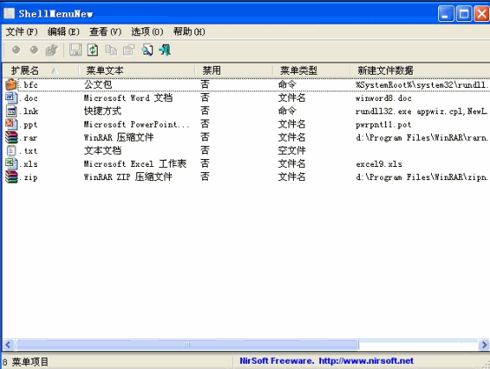Select the .doc extension entry
The height and width of the screenshot is (369, 490).
click(x=28, y=98)
